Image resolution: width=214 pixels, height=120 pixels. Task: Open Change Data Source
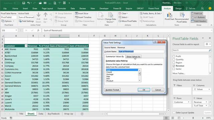[x=110, y=17]
